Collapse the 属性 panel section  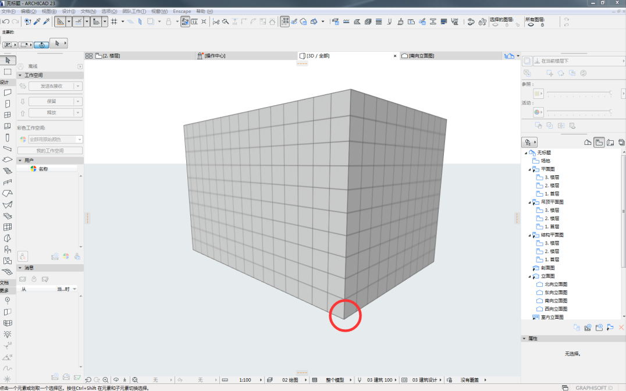tap(524, 338)
